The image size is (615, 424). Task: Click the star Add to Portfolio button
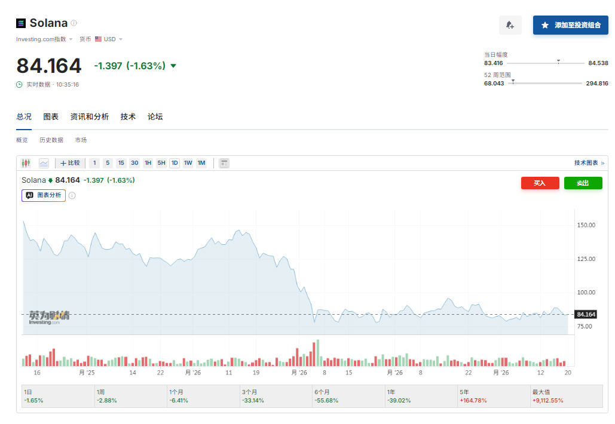point(570,25)
